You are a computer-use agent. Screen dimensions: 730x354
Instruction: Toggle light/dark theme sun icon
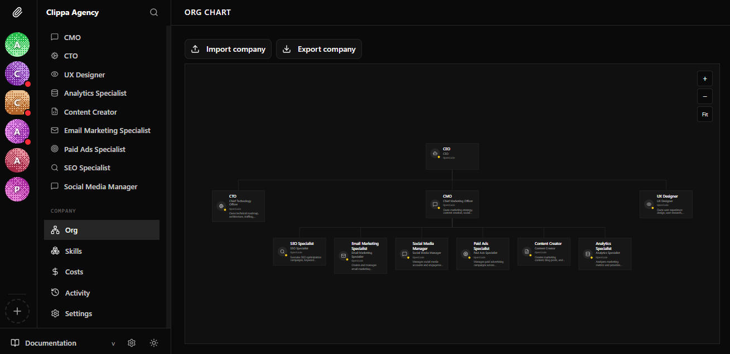click(x=154, y=343)
